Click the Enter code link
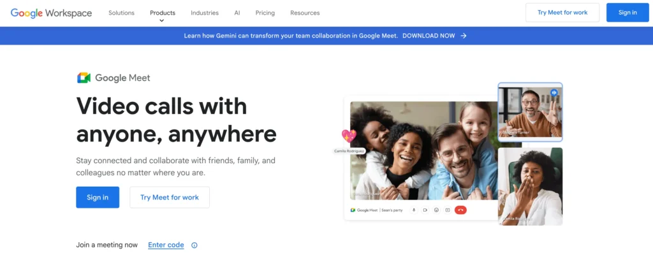This screenshot has width=653, height=269. pyautogui.click(x=166, y=245)
